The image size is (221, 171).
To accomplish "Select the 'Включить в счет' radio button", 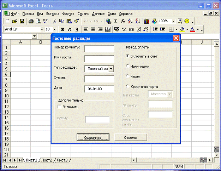I will [127, 56].
